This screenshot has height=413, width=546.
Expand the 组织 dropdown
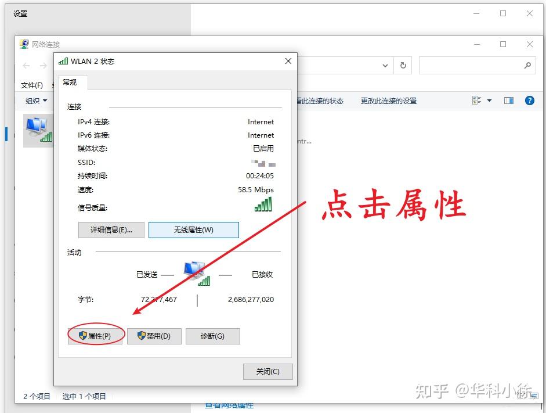[x=36, y=100]
